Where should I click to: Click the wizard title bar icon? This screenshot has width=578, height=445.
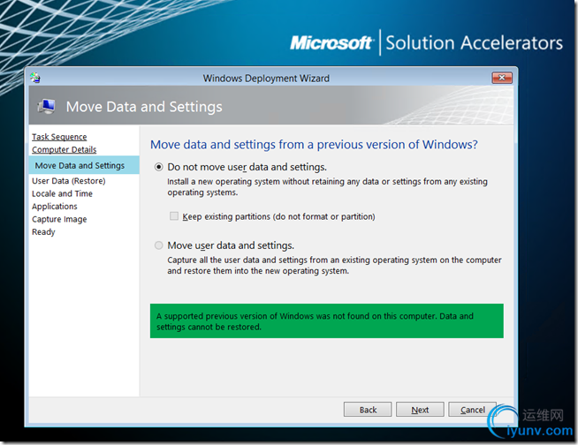coord(35,78)
